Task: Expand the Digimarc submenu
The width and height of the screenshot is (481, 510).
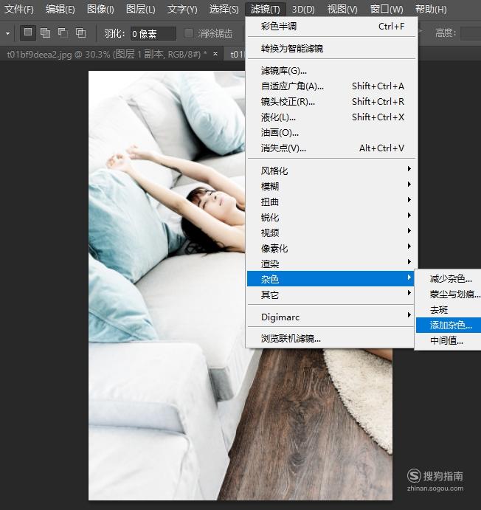Action: pos(331,317)
